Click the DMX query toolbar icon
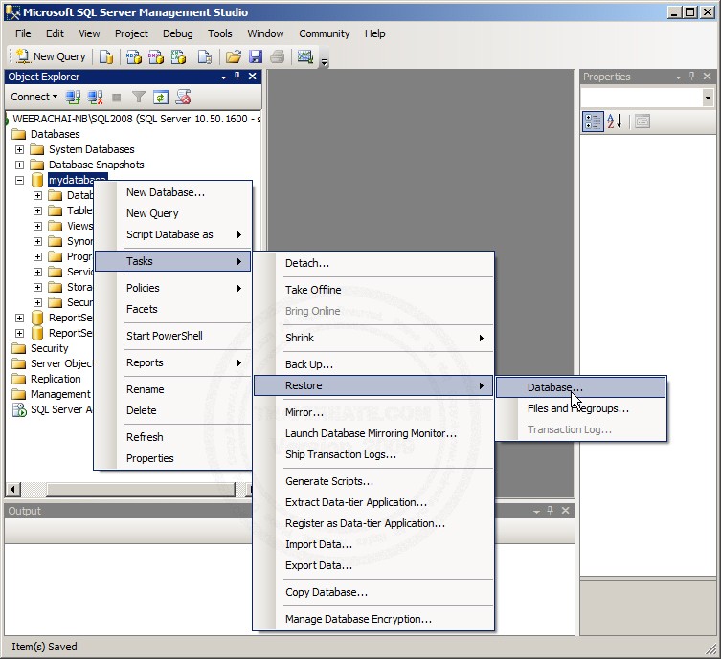The height and width of the screenshot is (659, 721). 155,57
